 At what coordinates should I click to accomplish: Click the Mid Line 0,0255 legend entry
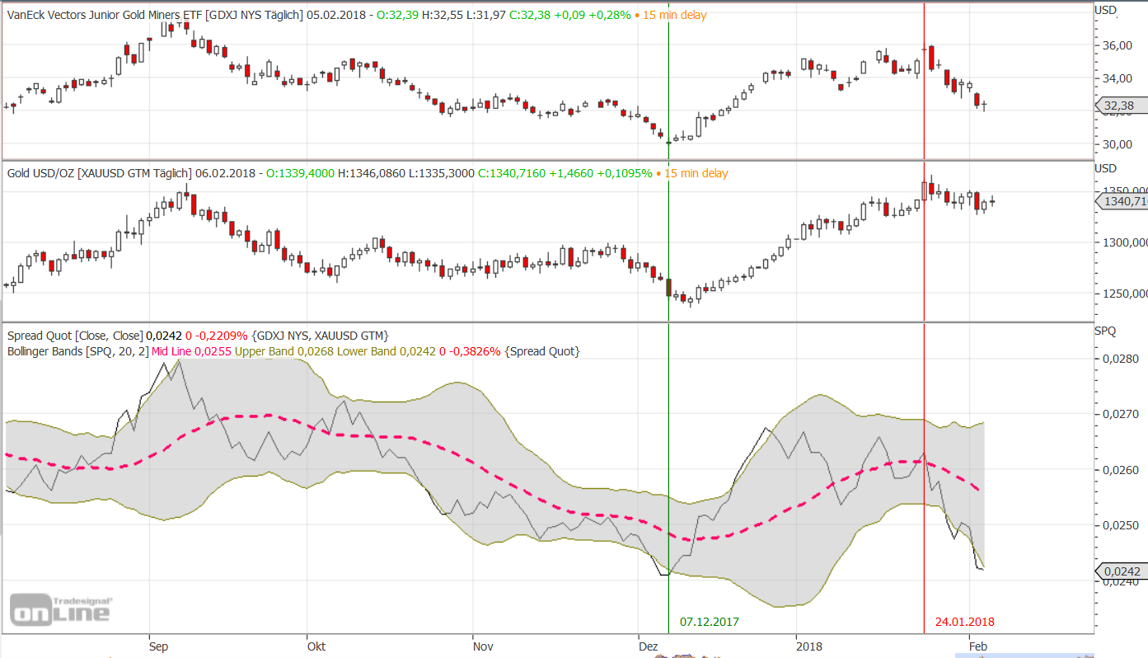click(x=191, y=351)
